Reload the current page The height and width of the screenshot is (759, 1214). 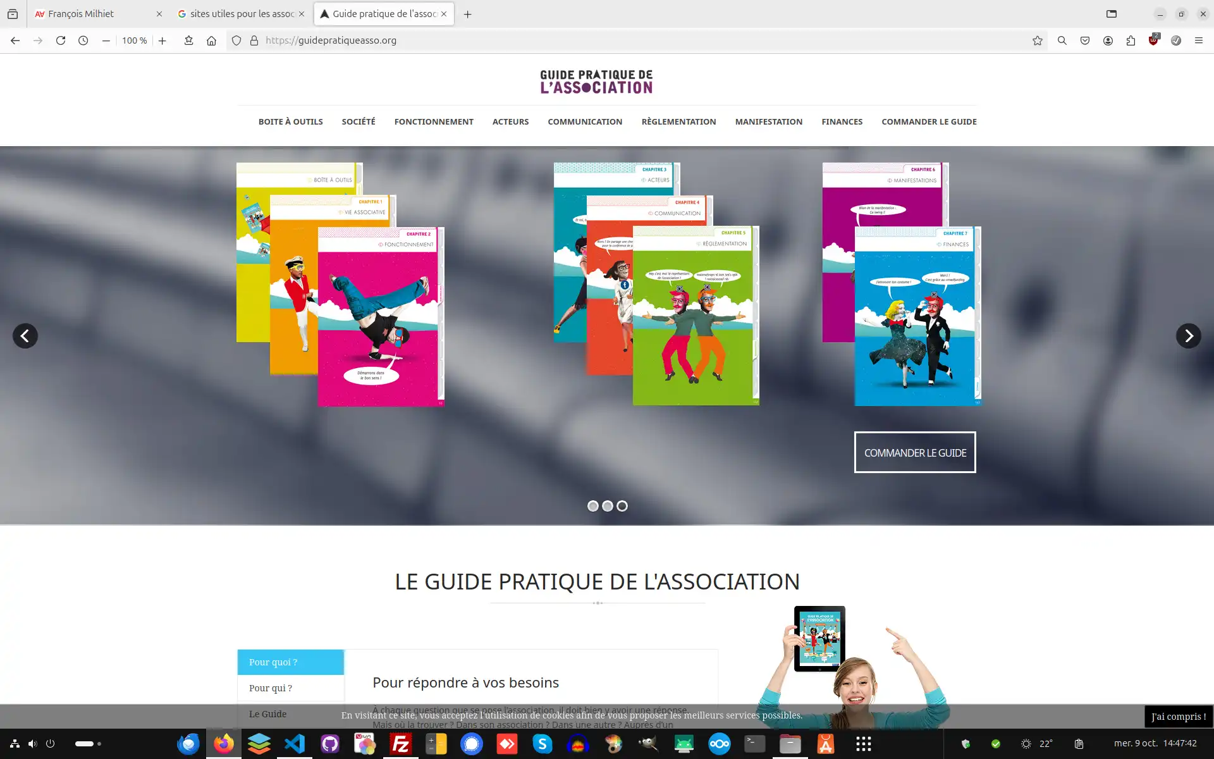tap(61, 40)
